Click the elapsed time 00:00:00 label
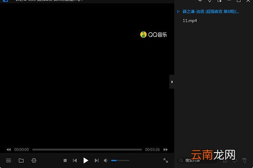 [x=22, y=150]
